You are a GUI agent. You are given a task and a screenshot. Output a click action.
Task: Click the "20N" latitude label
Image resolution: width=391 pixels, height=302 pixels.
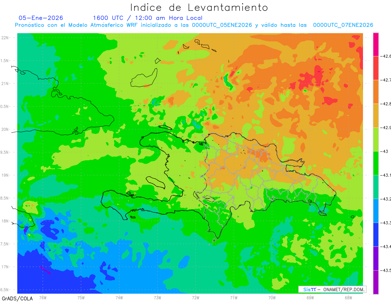click(x=5, y=129)
